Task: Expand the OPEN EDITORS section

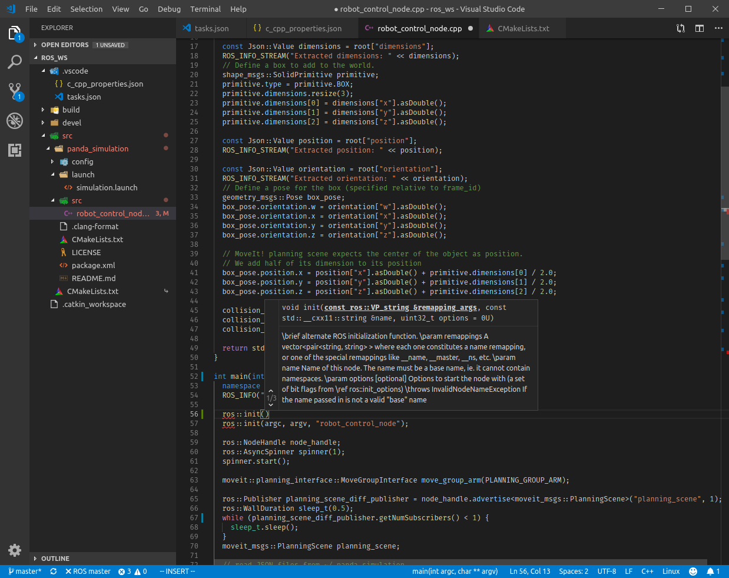Action: 102,45
